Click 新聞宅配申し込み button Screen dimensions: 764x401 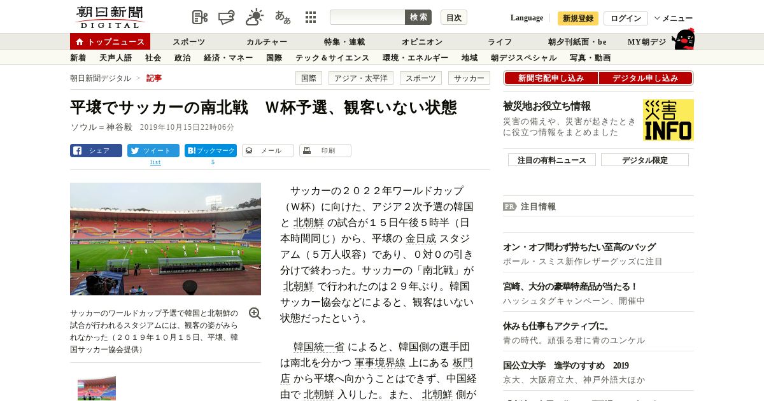[x=551, y=78]
